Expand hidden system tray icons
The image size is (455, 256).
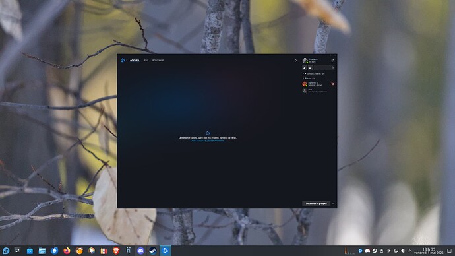409,251
